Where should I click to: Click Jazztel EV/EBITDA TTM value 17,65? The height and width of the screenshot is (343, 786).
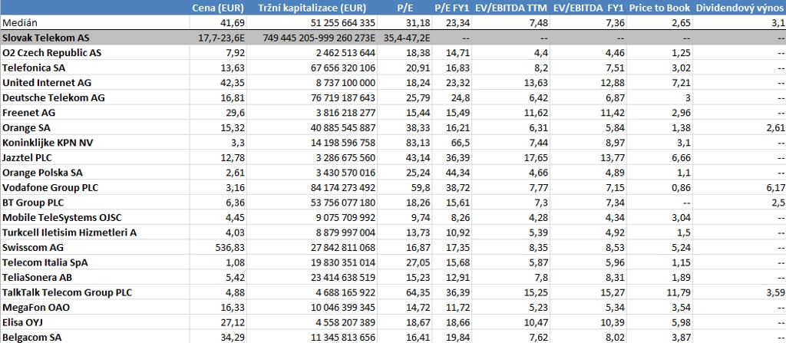tap(534, 158)
